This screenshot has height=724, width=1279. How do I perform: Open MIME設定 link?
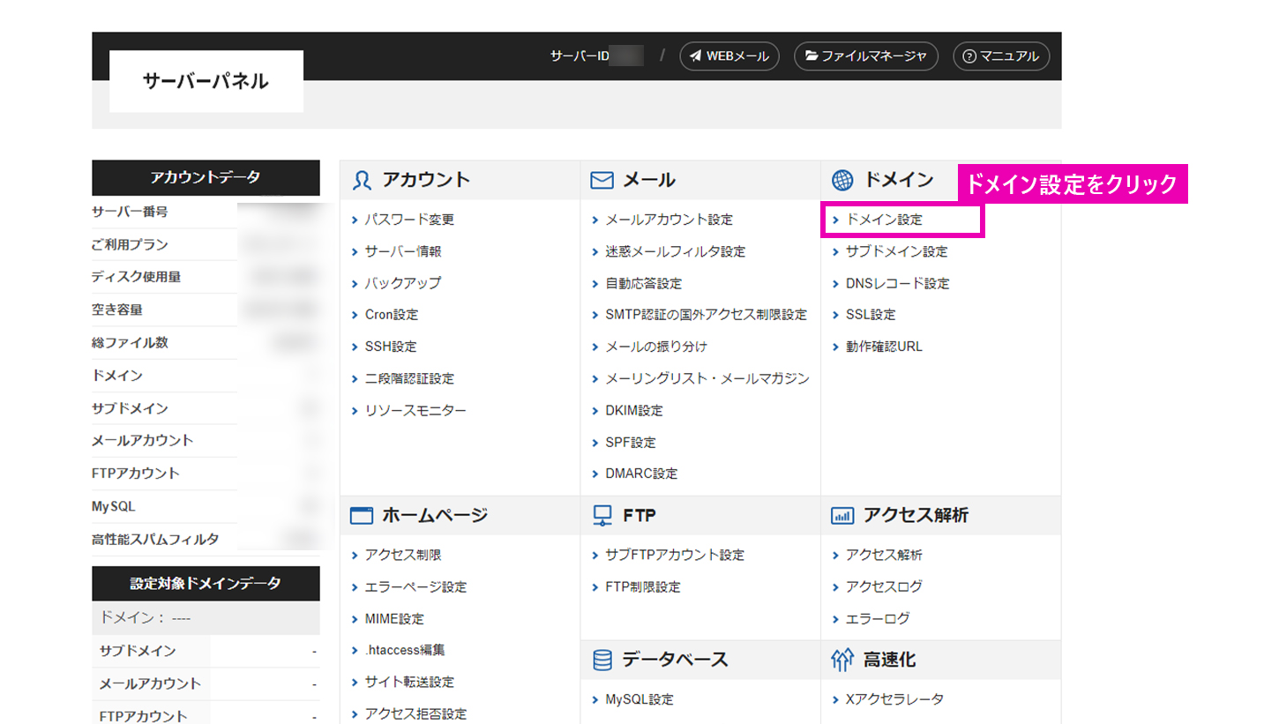click(394, 618)
